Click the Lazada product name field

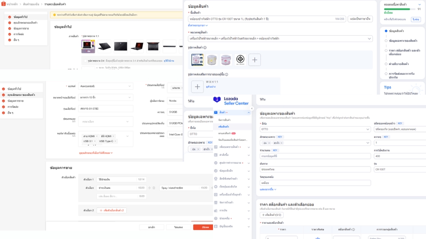(267, 19)
